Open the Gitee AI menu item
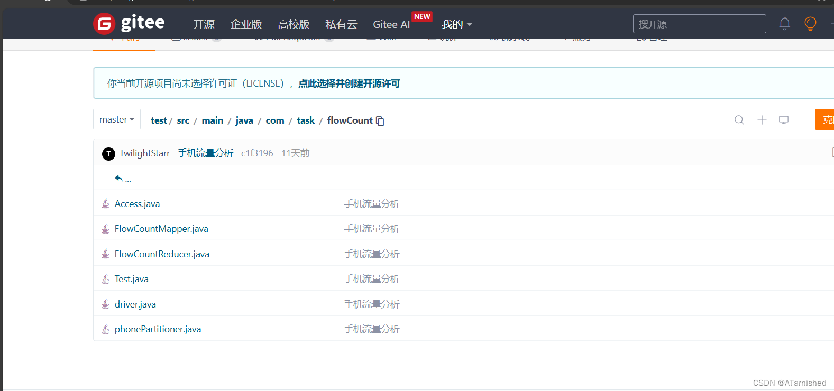 point(391,24)
